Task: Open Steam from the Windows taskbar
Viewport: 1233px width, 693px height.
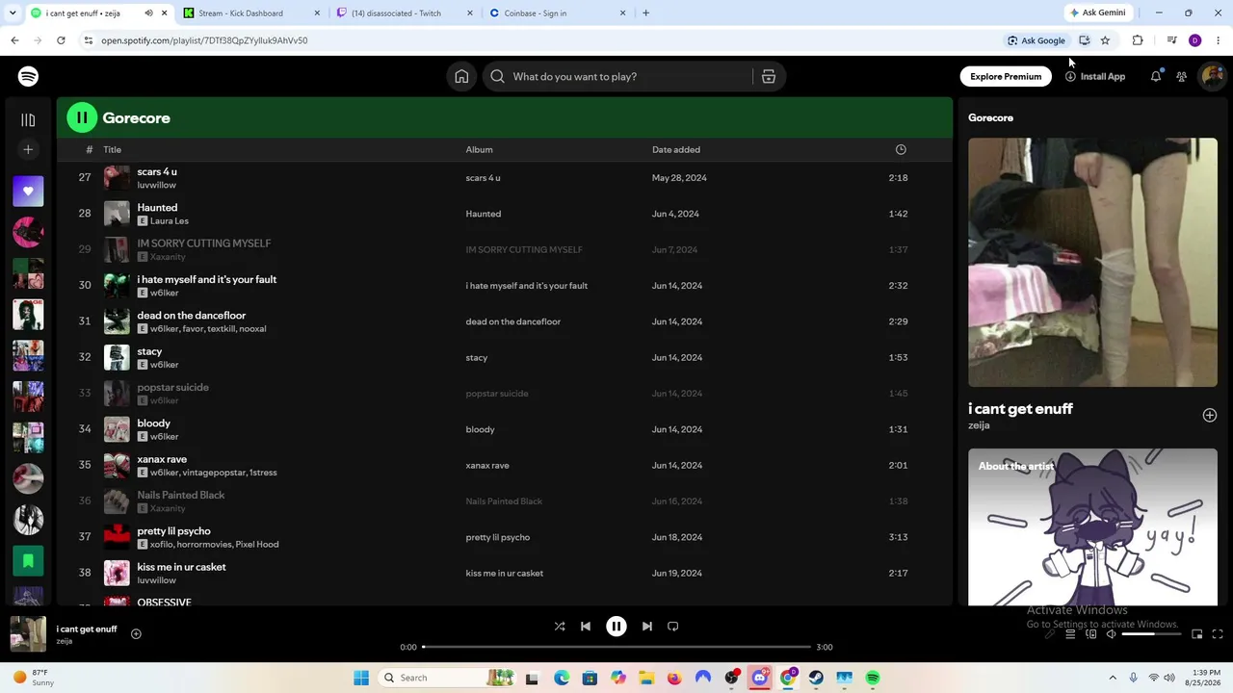Action: pyautogui.click(x=816, y=678)
